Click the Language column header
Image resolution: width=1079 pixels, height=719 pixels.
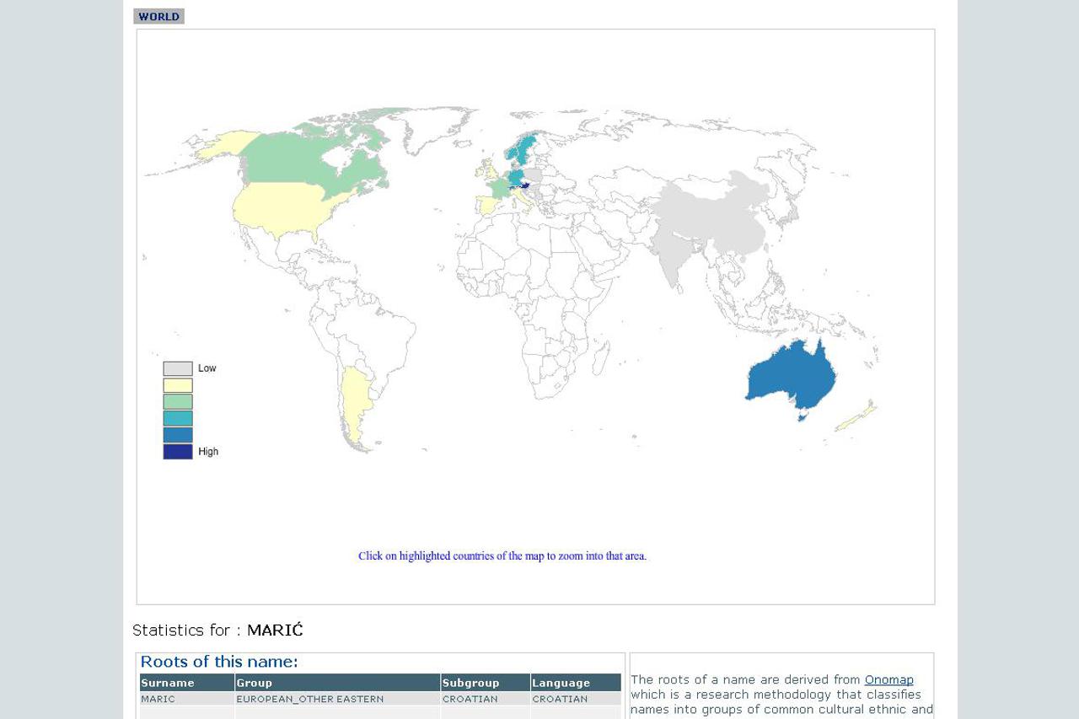pyautogui.click(x=575, y=683)
